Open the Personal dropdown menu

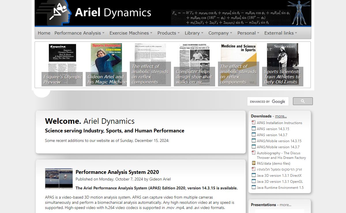click(x=248, y=33)
